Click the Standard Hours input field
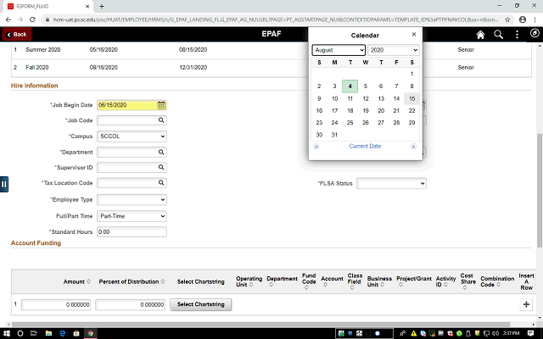 tap(132, 231)
